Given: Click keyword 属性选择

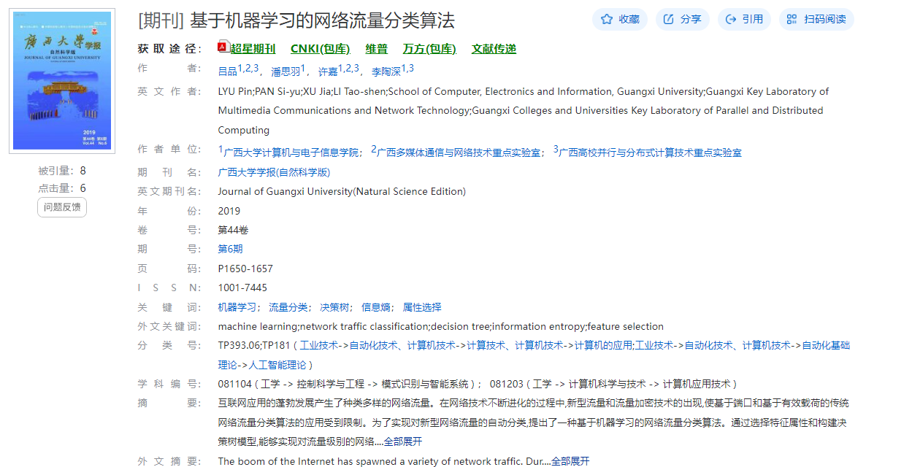Looking at the screenshot, I should (x=422, y=307).
